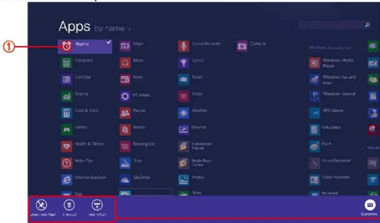Open the Camera app

[x=251, y=46]
